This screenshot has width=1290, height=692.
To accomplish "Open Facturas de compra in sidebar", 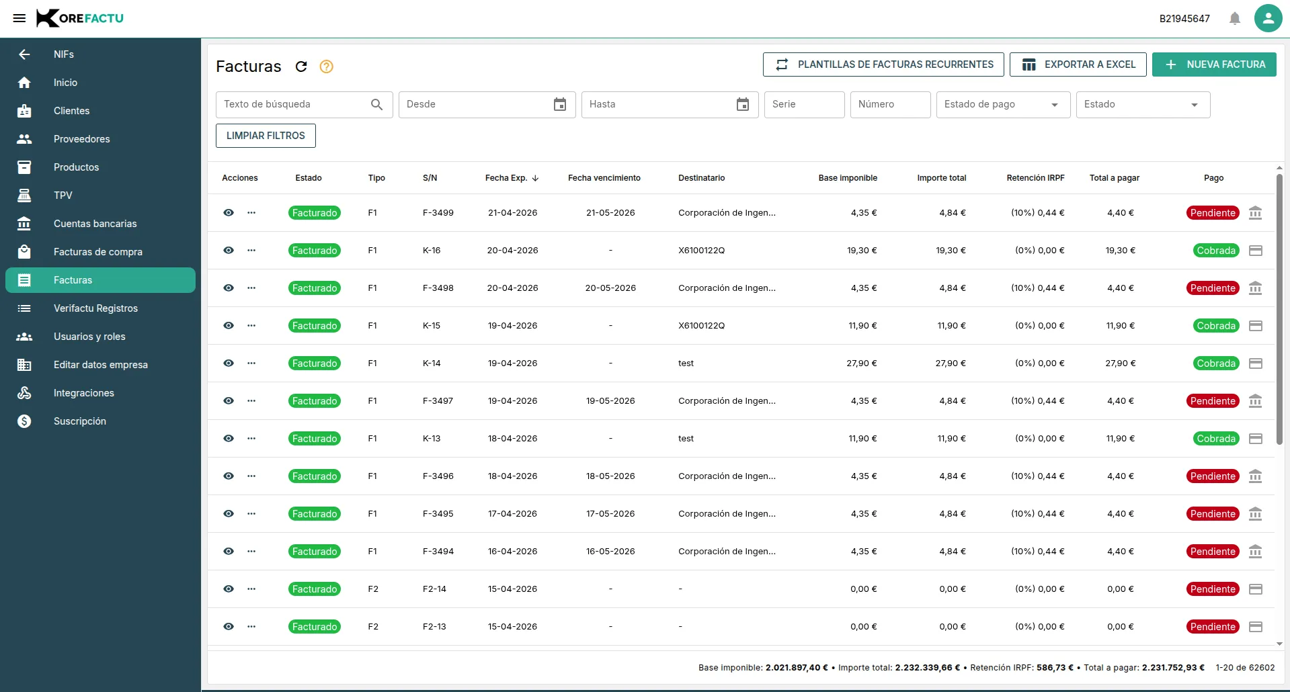I will pos(100,252).
